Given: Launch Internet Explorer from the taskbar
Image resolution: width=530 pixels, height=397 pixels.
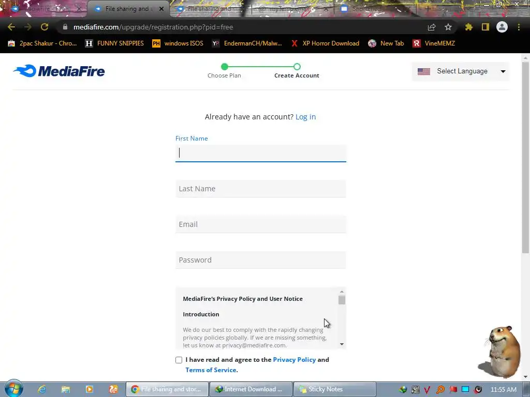Looking at the screenshot, I should point(42,389).
